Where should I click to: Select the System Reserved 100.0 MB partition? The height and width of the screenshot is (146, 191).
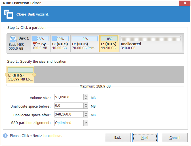[x=40, y=43]
